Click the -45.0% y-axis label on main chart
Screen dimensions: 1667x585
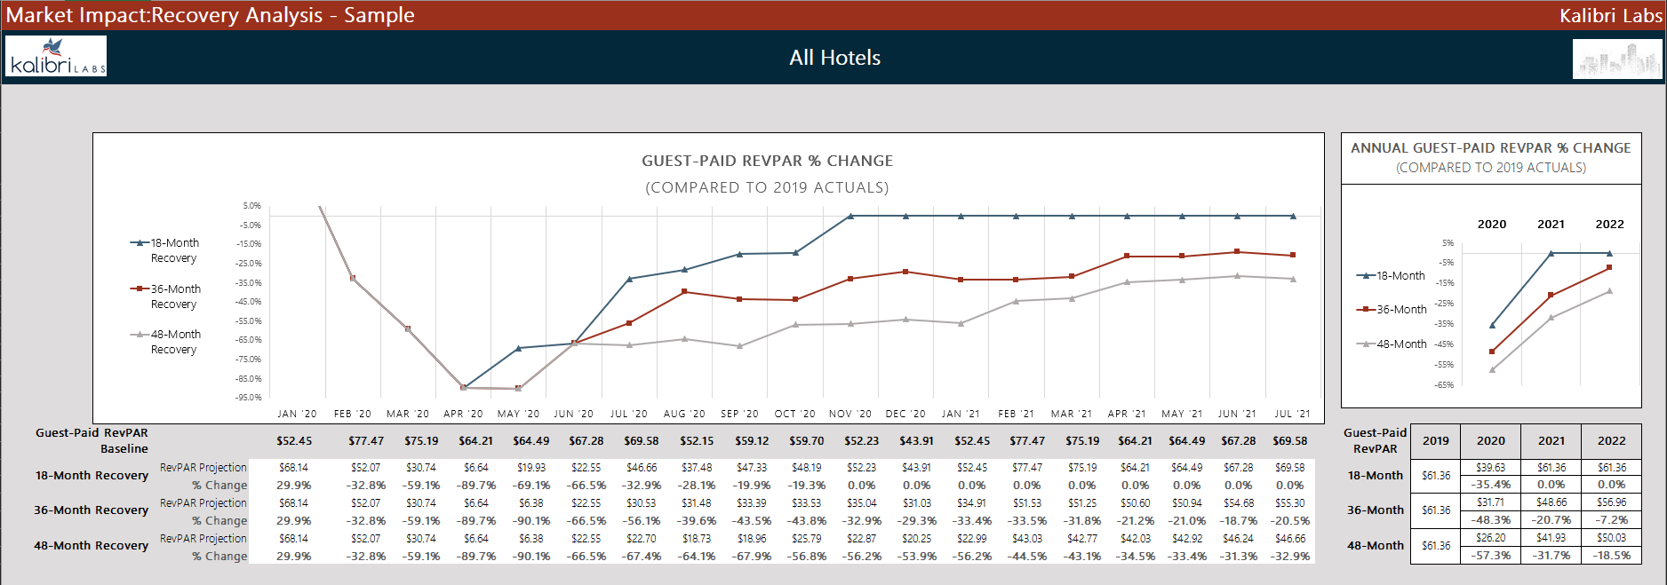click(x=249, y=302)
